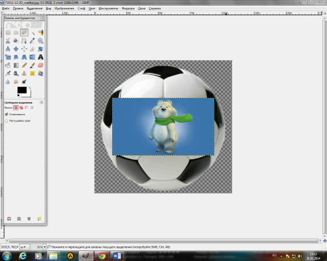Select the Blend gradient tool

16,65
